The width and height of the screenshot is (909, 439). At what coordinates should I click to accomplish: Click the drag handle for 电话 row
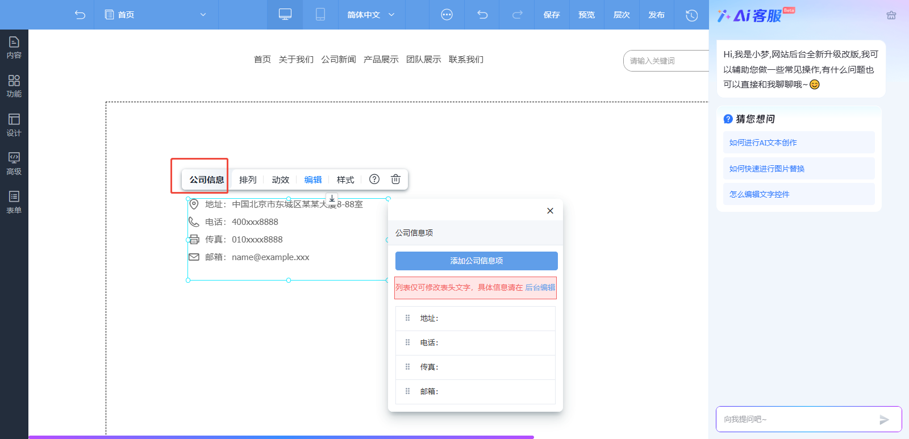click(407, 342)
